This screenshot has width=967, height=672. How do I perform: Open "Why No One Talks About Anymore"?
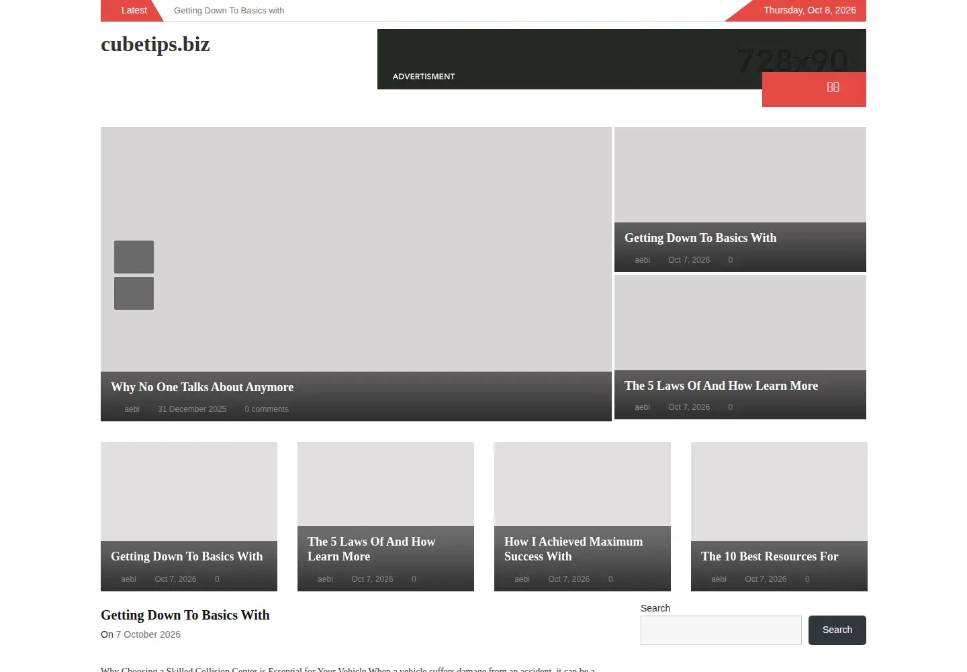click(202, 387)
